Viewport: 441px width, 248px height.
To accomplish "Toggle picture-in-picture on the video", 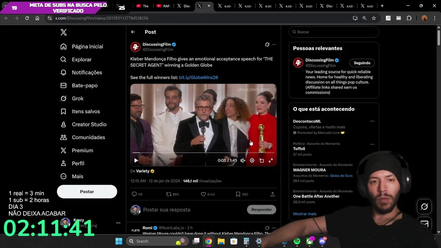I will click(261, 161).
